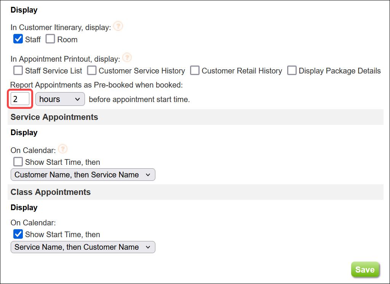Check Show Start Time for Service Appointments

[18, 161]
